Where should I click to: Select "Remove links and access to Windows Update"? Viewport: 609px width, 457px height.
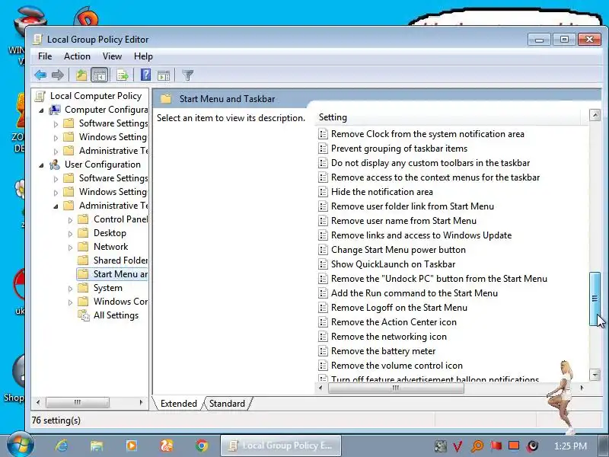tap(421, 235)
